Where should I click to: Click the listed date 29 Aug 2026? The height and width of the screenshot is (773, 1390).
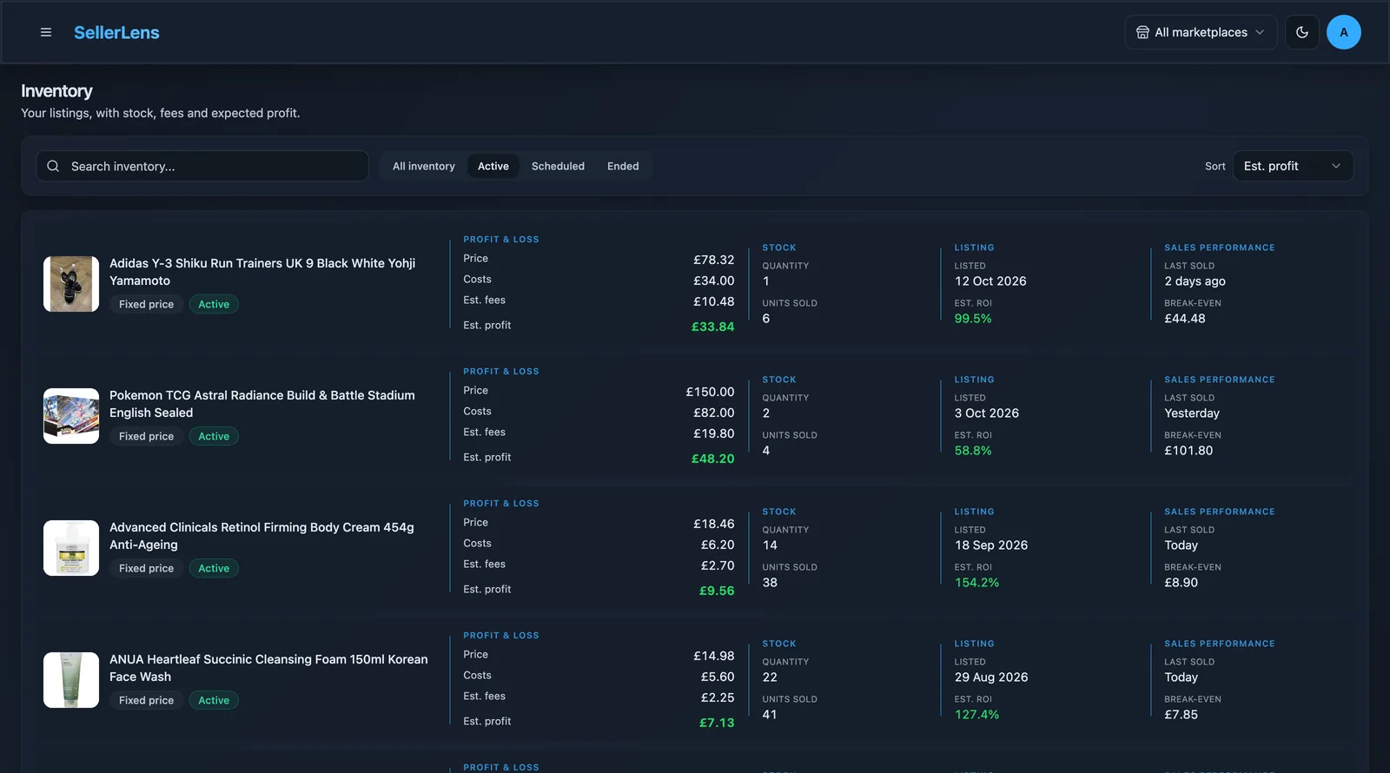(991, 677)
